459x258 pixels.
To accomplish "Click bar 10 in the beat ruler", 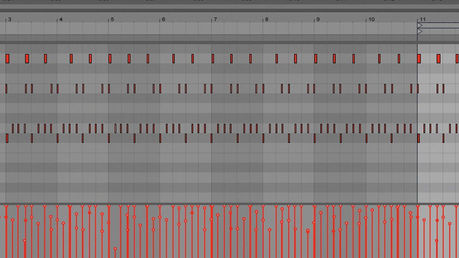I will [x=372, y=19].
